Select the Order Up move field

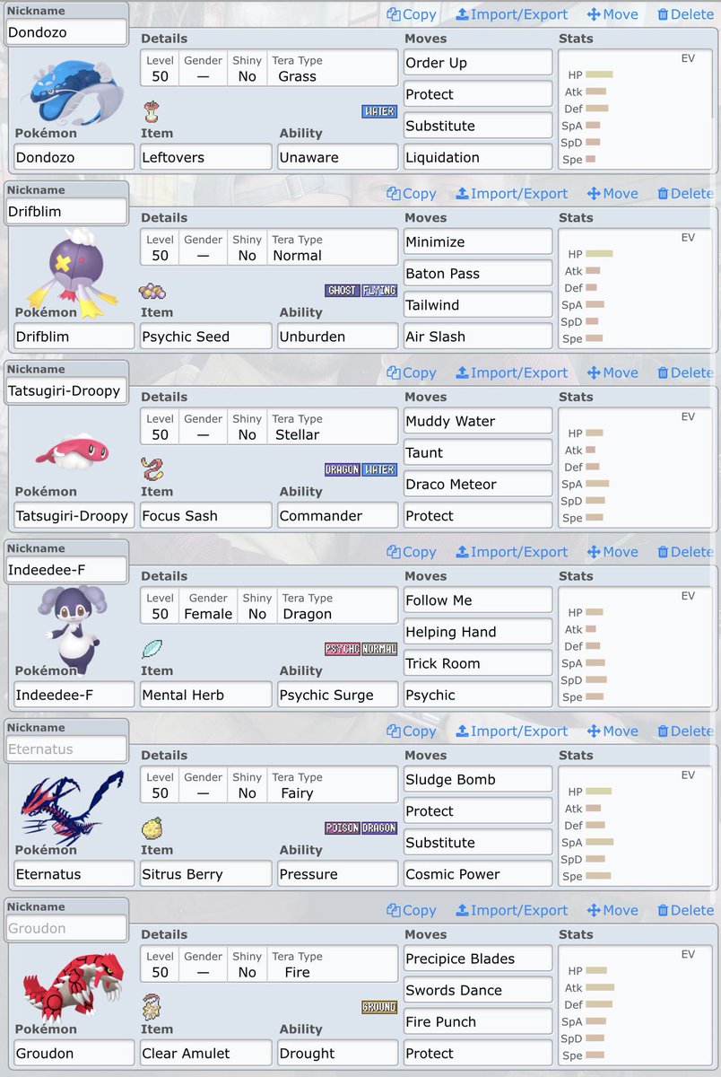478,63
